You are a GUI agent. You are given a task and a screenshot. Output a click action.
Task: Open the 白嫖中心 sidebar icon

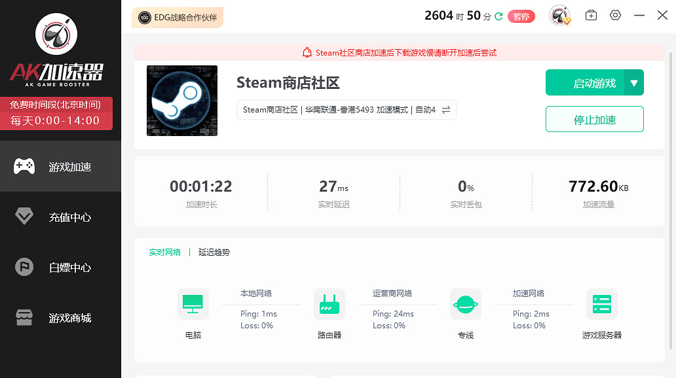[x=24, y=267]
